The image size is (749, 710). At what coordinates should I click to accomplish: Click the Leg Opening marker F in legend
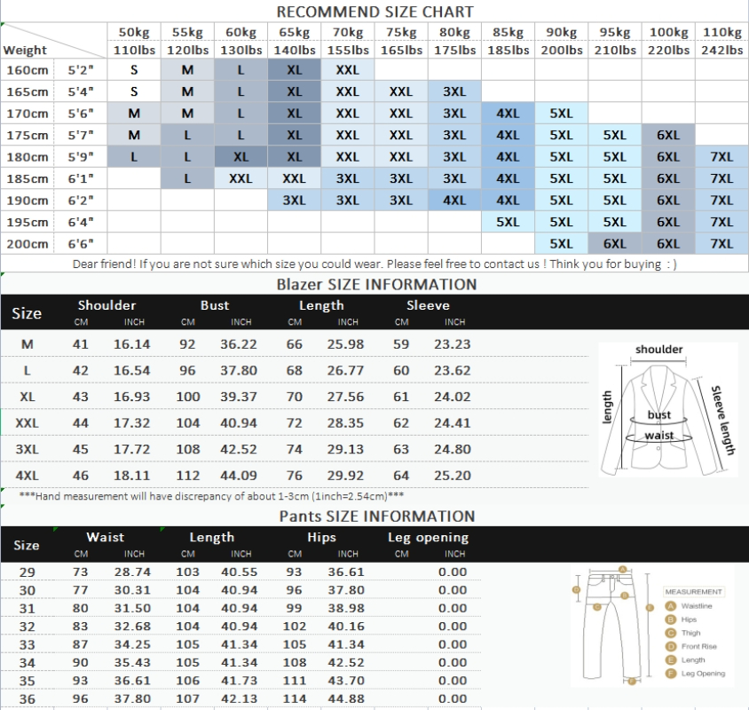tap(671, 674)
